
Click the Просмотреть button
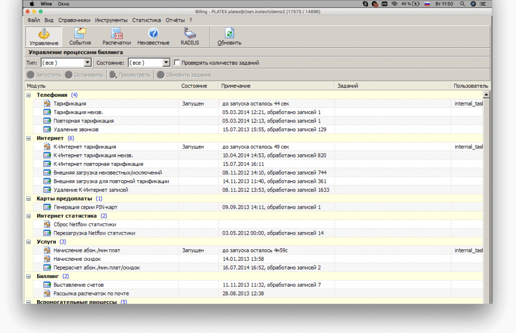(131, 75)
